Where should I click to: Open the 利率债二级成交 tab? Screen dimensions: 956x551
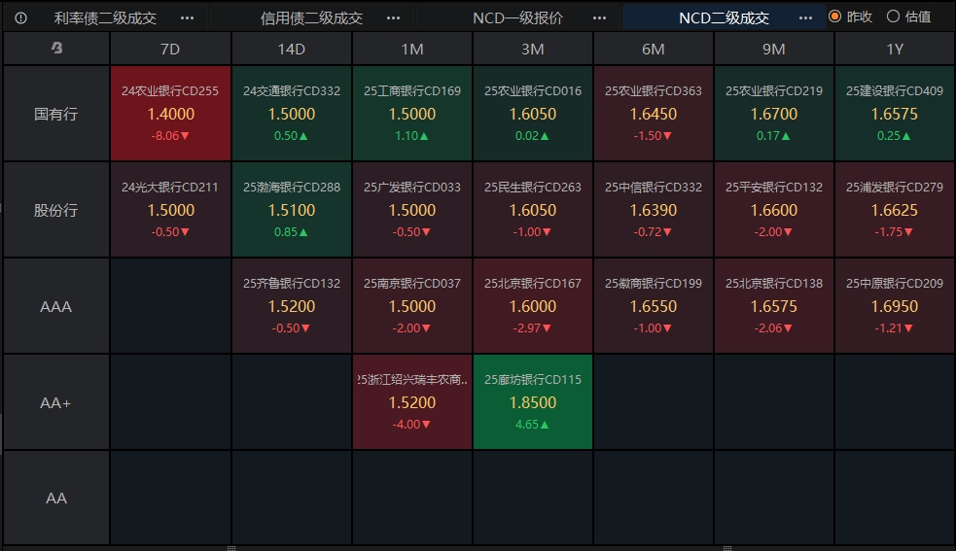tap(105, 18)
